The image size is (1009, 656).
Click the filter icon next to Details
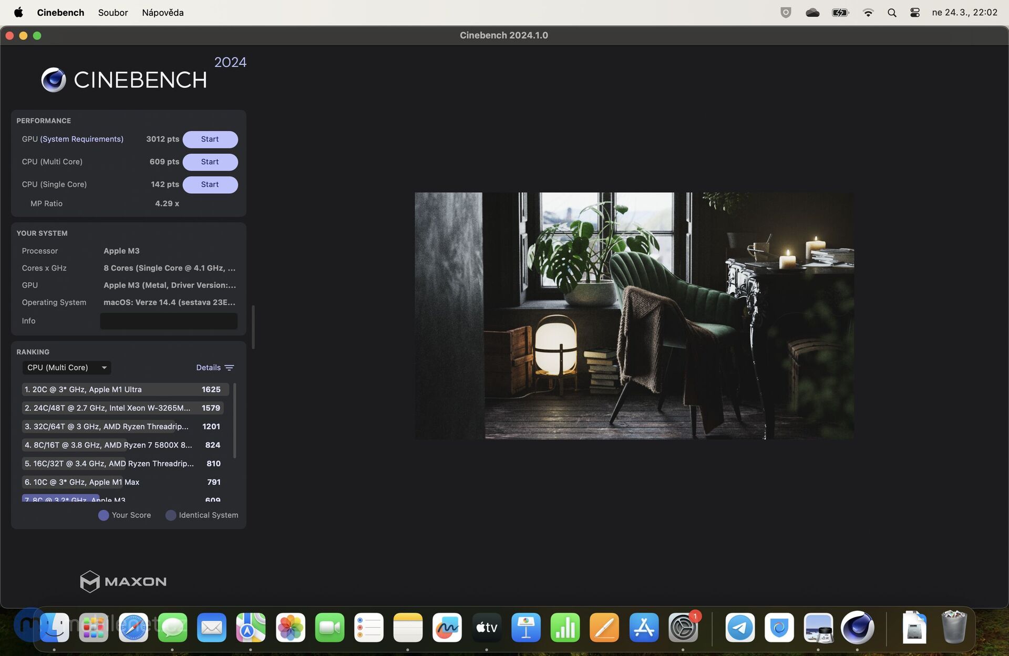point(229,368)
